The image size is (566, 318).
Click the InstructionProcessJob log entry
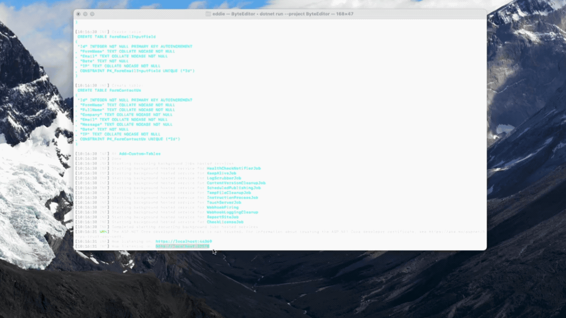coord(232,198)
